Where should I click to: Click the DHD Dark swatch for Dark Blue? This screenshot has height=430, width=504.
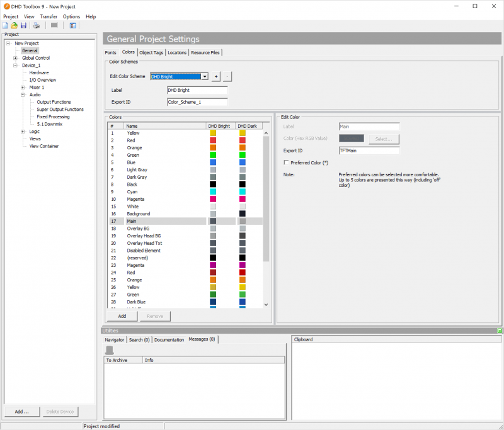(x=243, y=302)
